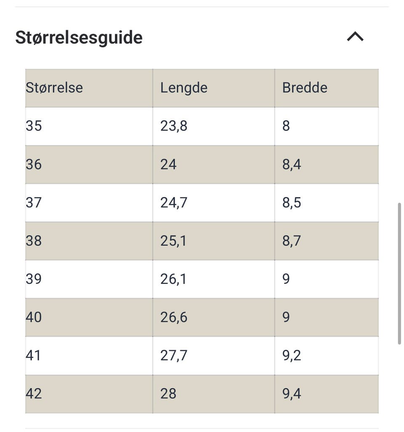The image size is (404, 432).
Task: Click size 40 row cell
Action: [89, 317]
